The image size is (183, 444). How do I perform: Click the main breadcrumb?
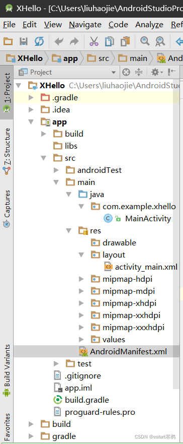(133, 58)
